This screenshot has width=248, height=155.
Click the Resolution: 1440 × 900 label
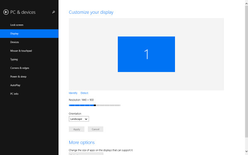81,100
